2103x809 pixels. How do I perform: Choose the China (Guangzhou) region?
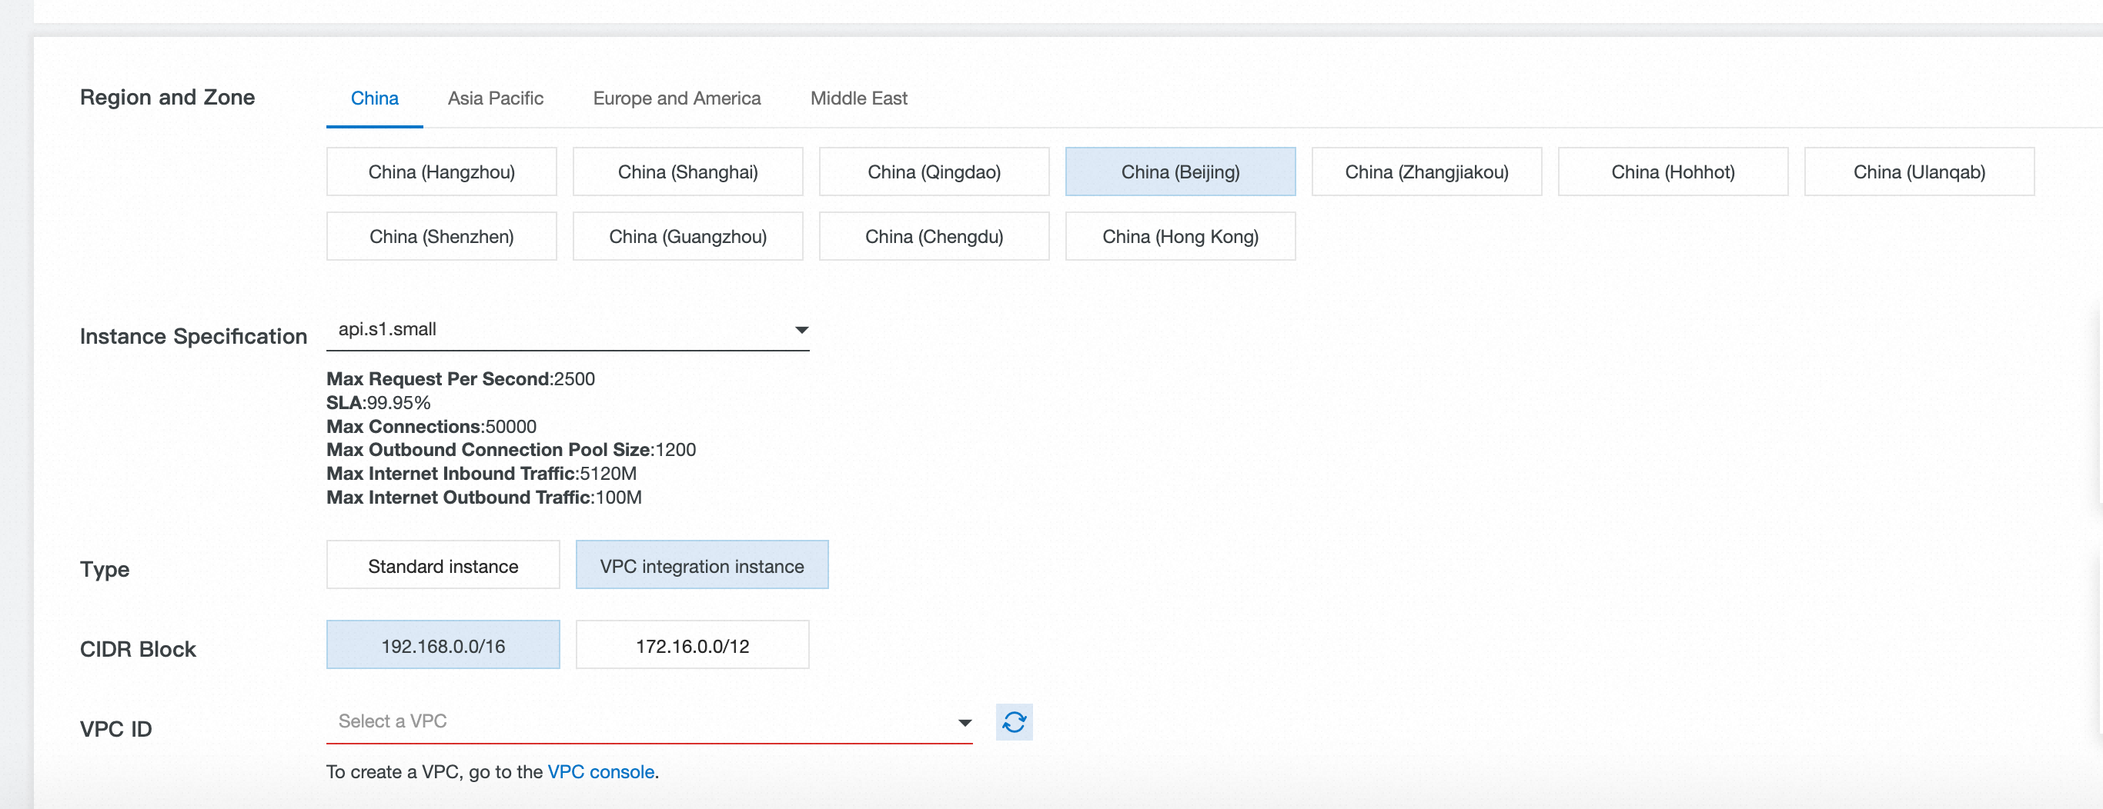[688, 237]
